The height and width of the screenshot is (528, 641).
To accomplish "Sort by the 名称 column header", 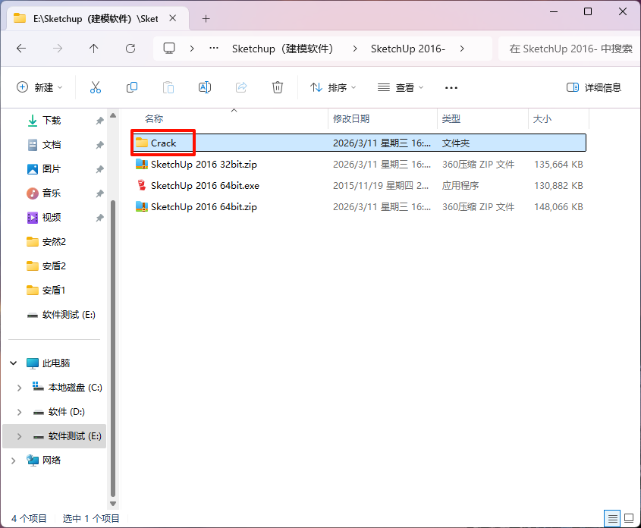I will coord(154,119).
